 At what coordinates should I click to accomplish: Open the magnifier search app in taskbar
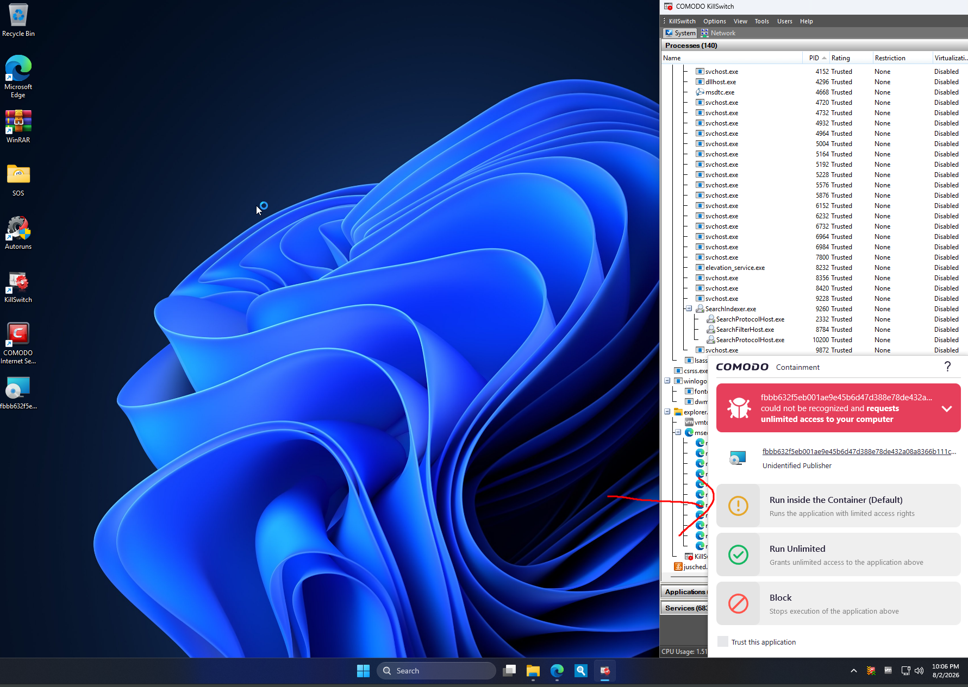point(581,671)
